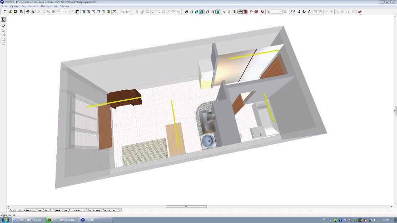
Task: Click the Undo arrow icon
Action: click(x=60, y=11)
